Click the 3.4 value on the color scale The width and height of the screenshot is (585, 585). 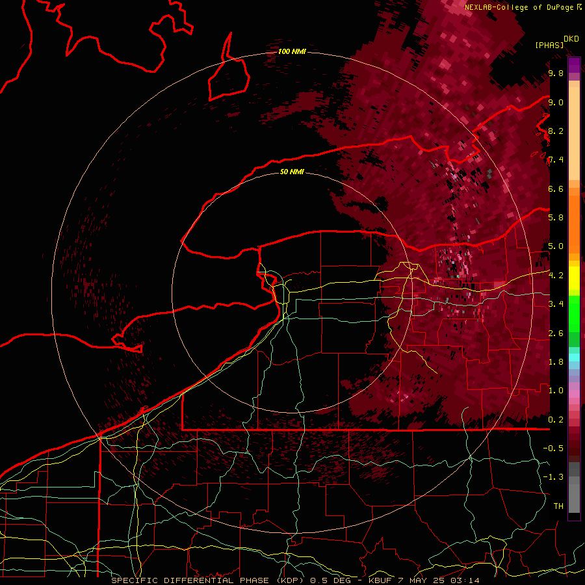(556, 304)
